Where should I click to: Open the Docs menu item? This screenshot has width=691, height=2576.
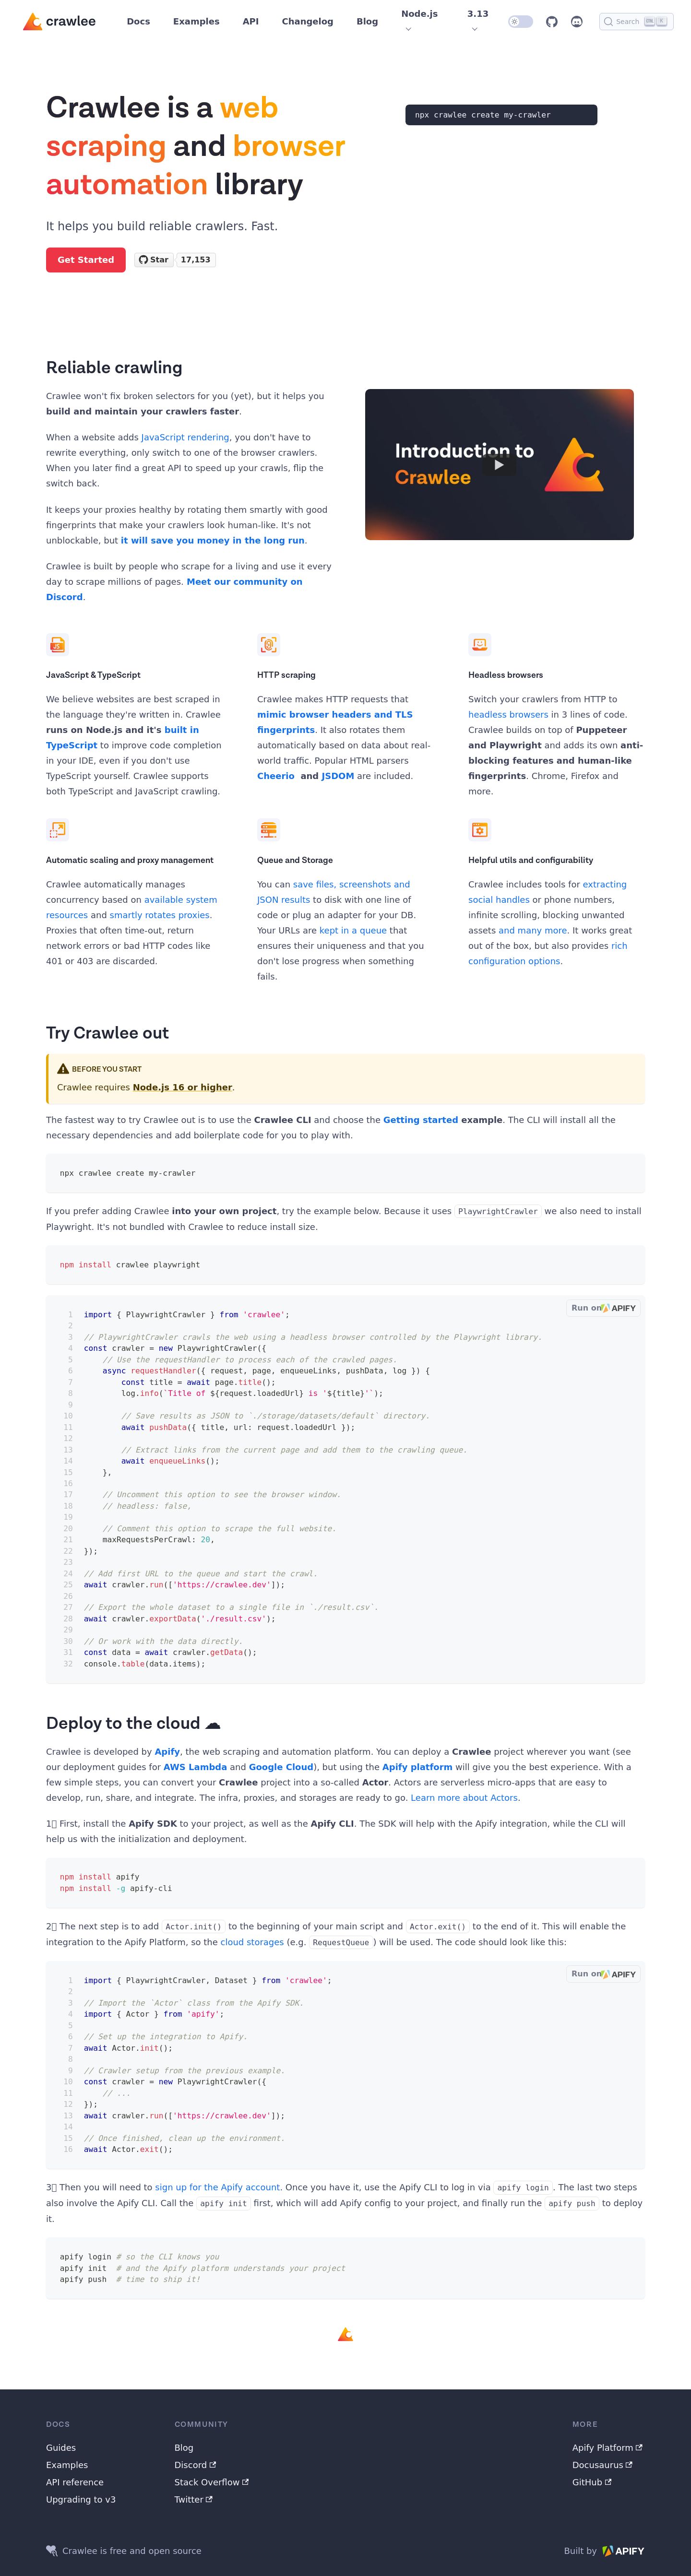click(x=138, y=21)
